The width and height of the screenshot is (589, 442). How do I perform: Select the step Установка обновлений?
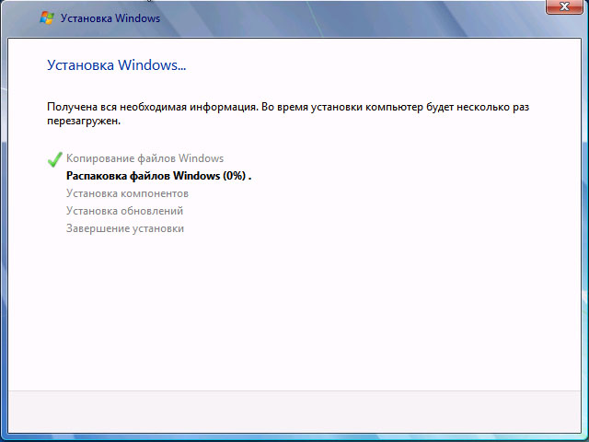[125, 211]
